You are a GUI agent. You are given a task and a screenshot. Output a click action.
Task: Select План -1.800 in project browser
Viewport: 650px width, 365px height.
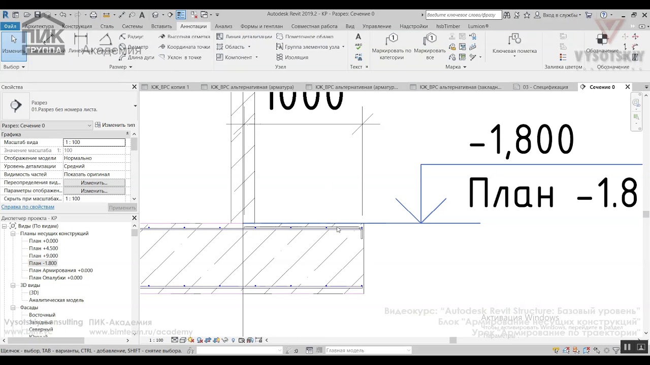coord(43,263)
